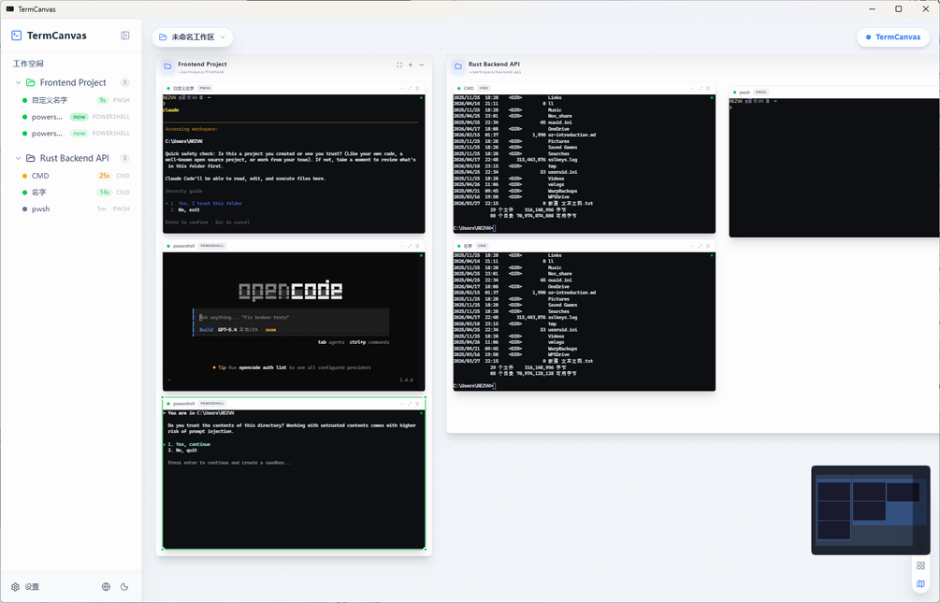
Task: Click the 14s badge next to 名字
Action: coord(105,193)
